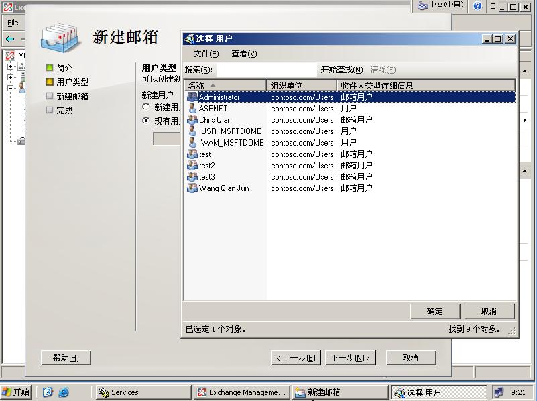
Task: Click the IUSR_MSFTDOME user icon
Action: point(192,131)
